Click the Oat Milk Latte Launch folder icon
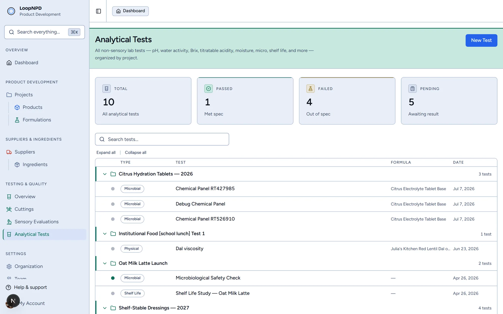Image resolution: width=503 pixels, height=314 pixels. 113,263
